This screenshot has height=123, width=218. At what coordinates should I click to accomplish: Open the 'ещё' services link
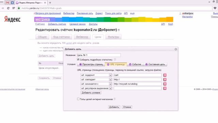coord(132,13)
